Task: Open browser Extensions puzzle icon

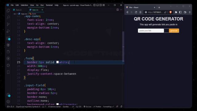Action: click(176, 12)
